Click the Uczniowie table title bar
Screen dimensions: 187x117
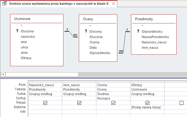37,19
